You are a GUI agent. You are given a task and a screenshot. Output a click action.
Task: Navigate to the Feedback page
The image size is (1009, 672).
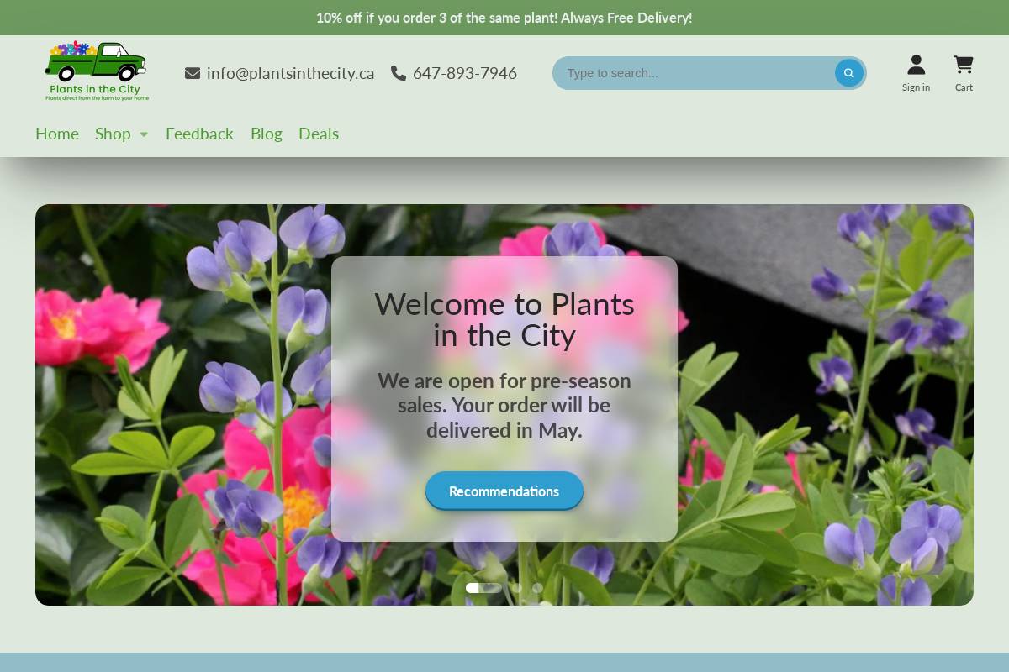199,134
